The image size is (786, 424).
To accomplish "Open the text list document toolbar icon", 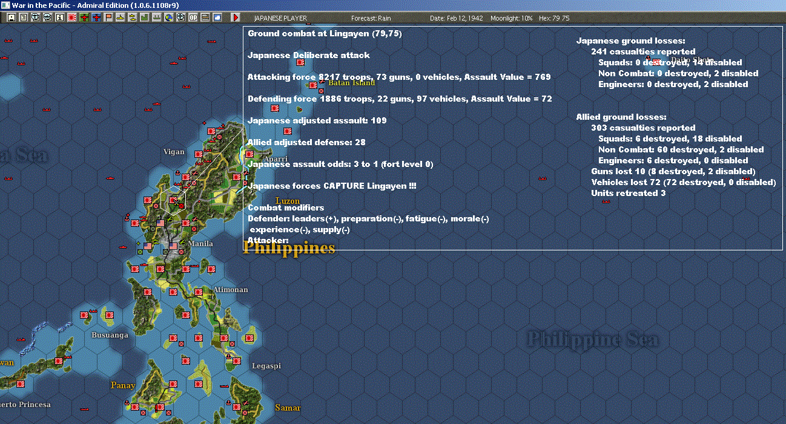I will [x=23, y=18].
